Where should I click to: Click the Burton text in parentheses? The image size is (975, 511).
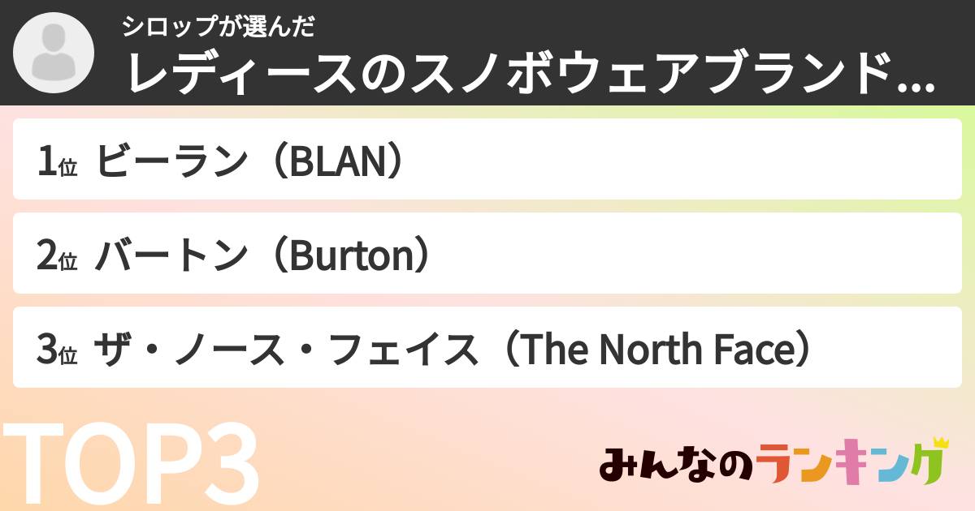[x=352, y=255]
